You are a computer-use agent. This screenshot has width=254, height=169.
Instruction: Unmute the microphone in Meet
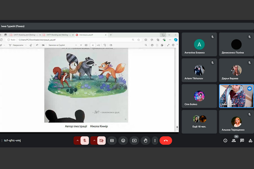(x=85, y=141)
